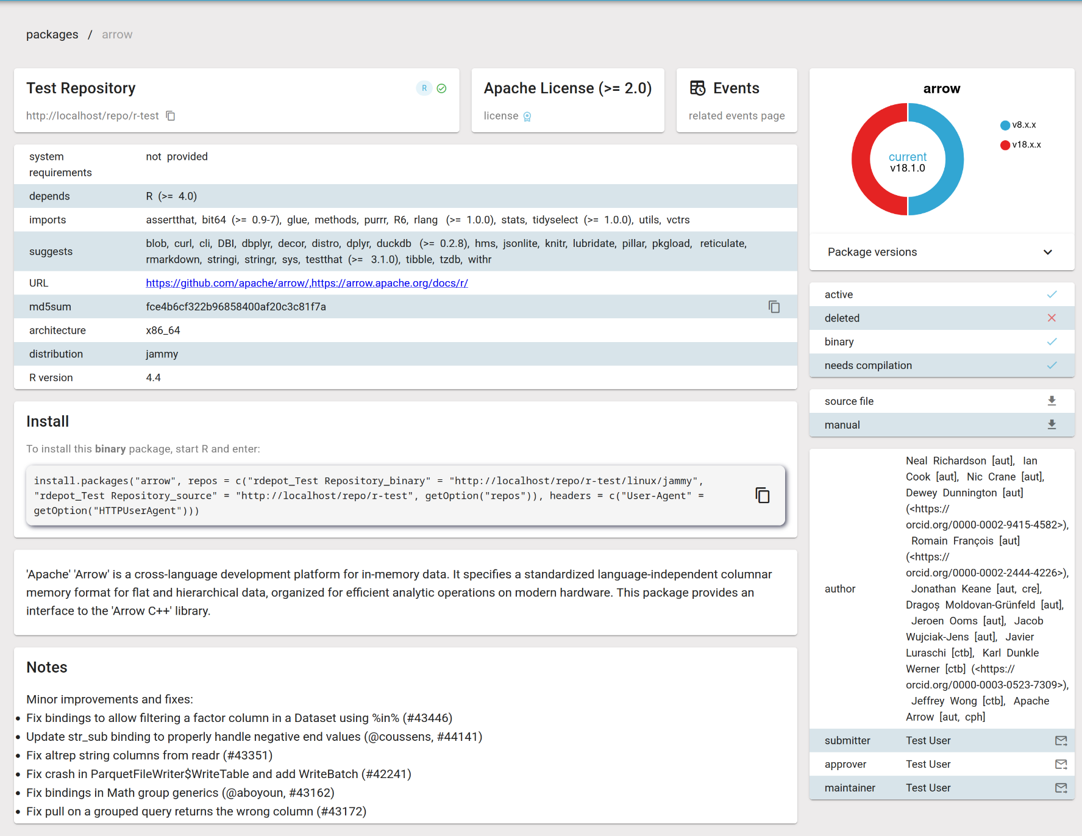Open the license ribbon icon
The image size is (1082, 836).
pyautogui.click(x=527, y=116)
